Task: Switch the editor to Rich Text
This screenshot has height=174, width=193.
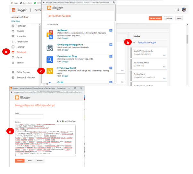Action: click(x=72, y=121)
